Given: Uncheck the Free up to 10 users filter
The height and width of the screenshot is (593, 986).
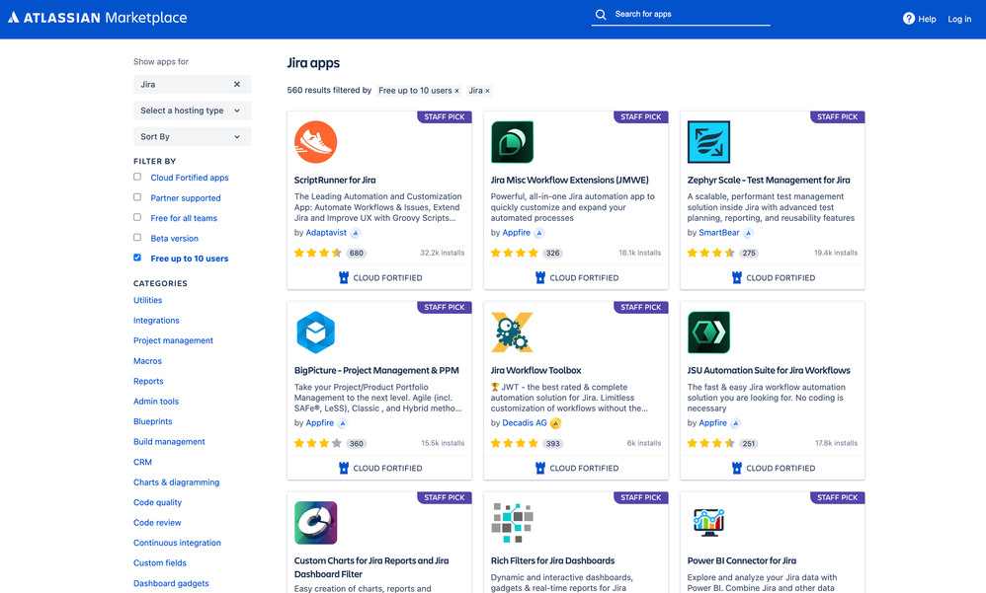Looking at the screenshot, I should point(137,258).
